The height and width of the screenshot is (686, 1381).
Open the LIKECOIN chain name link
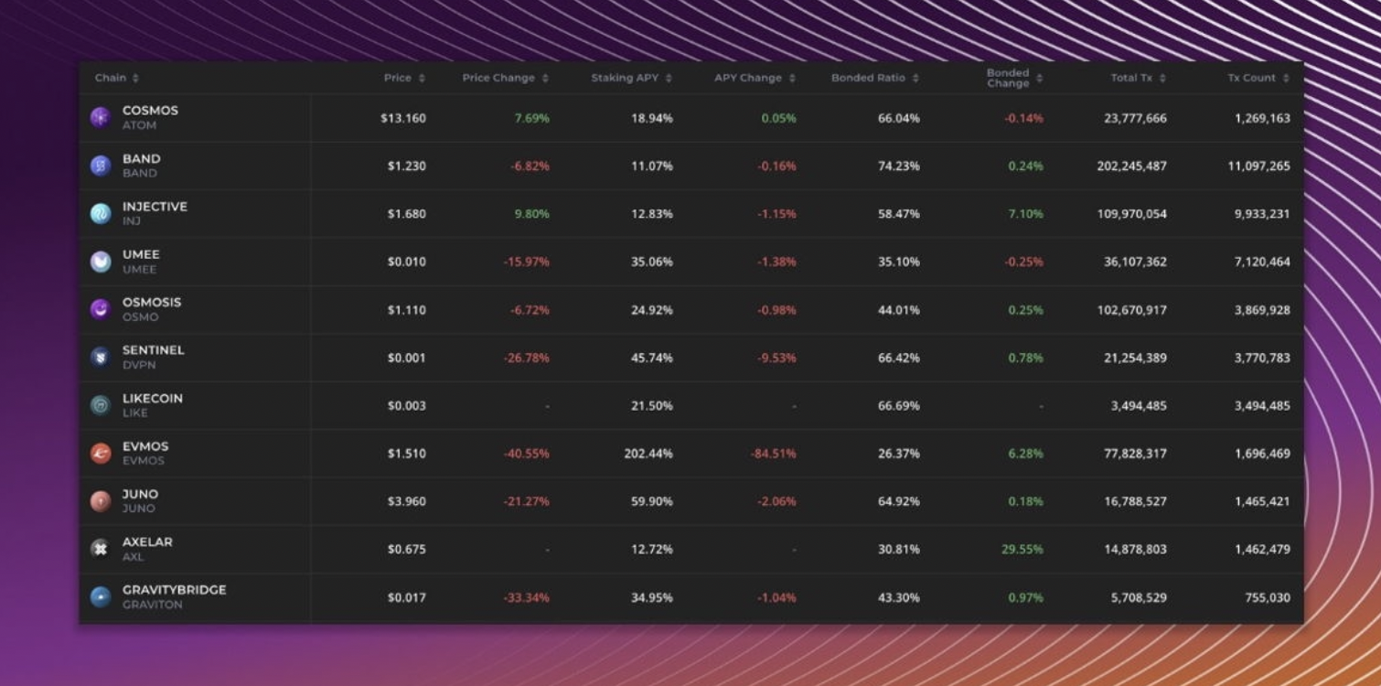153,398
